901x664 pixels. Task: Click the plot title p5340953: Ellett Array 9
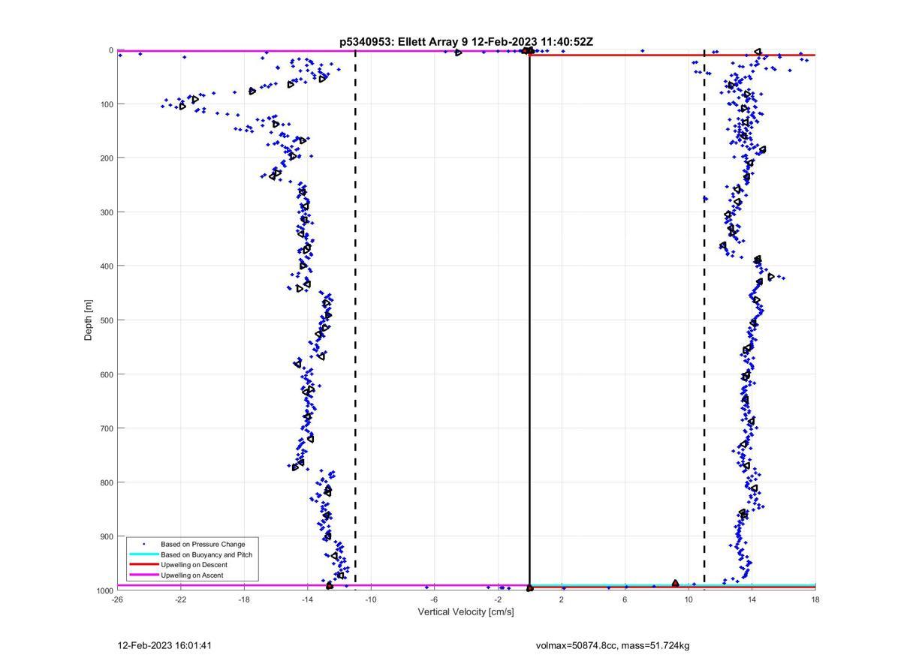[x=466, y=42]
